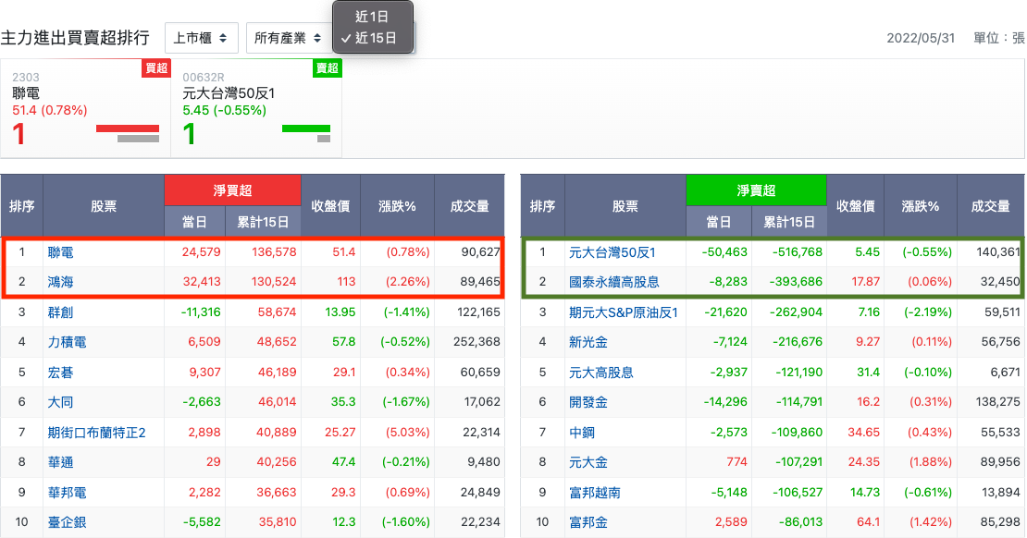Open the 所有產業 industry dropdown

point(288,38)
